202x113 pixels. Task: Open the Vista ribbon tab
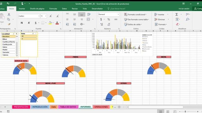point(85,9)
